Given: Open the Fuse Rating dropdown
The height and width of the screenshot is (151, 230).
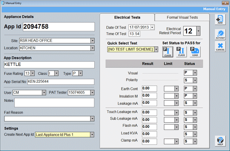Looking at the screenshot, I should (33, 73).
